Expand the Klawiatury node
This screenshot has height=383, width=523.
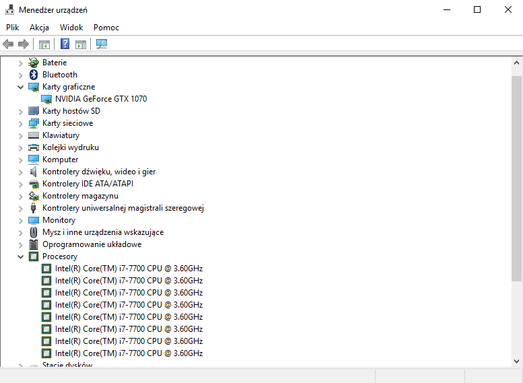coord(20,136)
